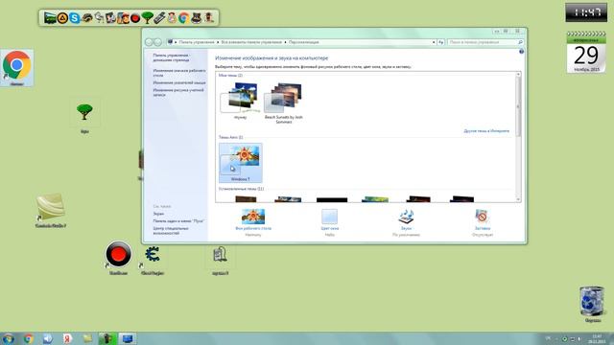This screenshot has width=614, height=345.
Task: Refresh the Control Panel address bar
Action: point(441,42)
